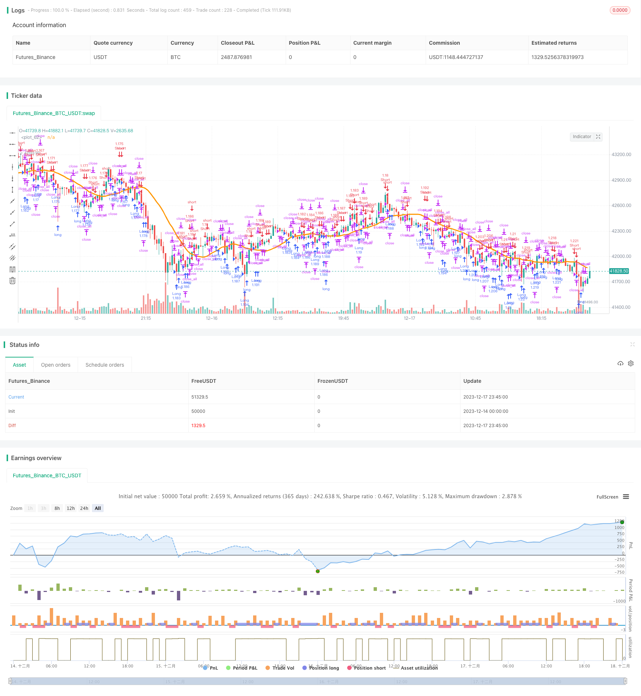The height and width of the screenshot is (696, 641).
Task: Open the settings gear in Status info
Action: click(x=631, y=363)
